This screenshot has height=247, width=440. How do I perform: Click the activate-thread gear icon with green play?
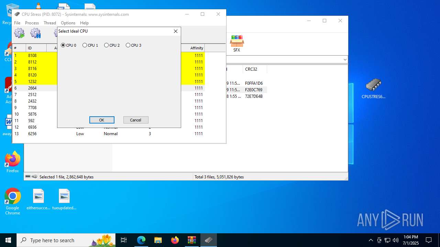tap(19, 33)
